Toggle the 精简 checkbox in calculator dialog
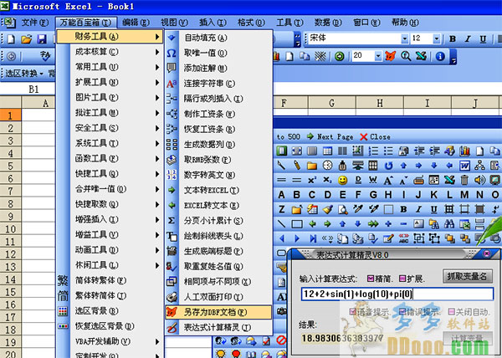 tap(371, 279)
